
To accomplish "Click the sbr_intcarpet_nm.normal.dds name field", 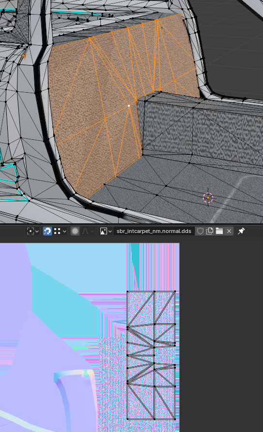I will click(x=154, y=231).
